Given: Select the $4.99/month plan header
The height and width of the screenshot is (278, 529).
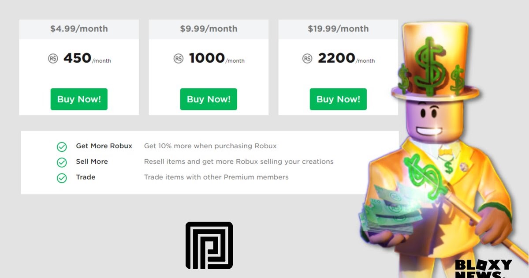Looking at the screenshot, I should coord(79,29).
